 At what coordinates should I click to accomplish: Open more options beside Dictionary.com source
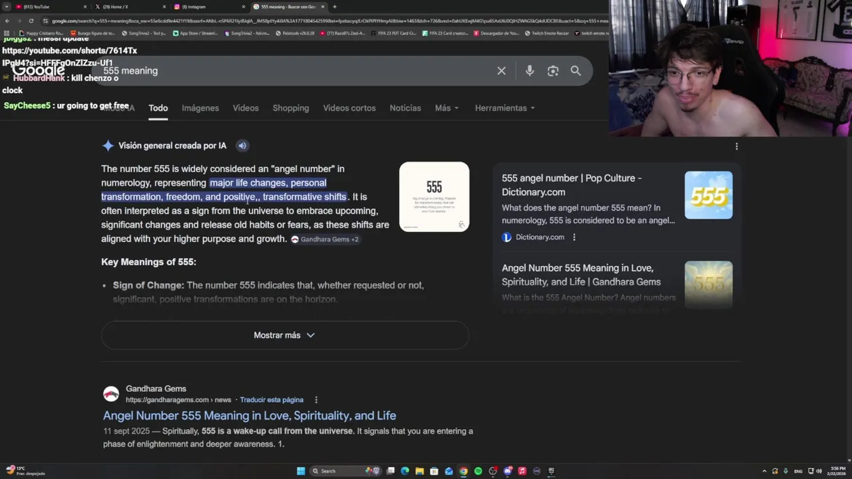(x=574, y=237)
